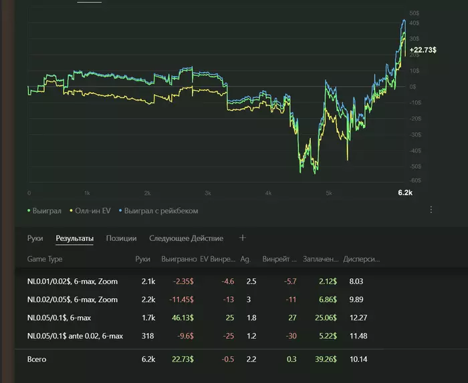Sort by the Заплачен... column header

(x=320, y=258)
